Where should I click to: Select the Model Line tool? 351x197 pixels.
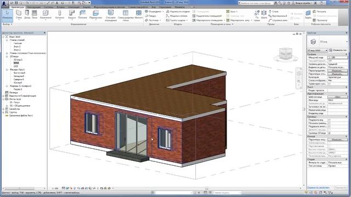click(x=177, y=16)
